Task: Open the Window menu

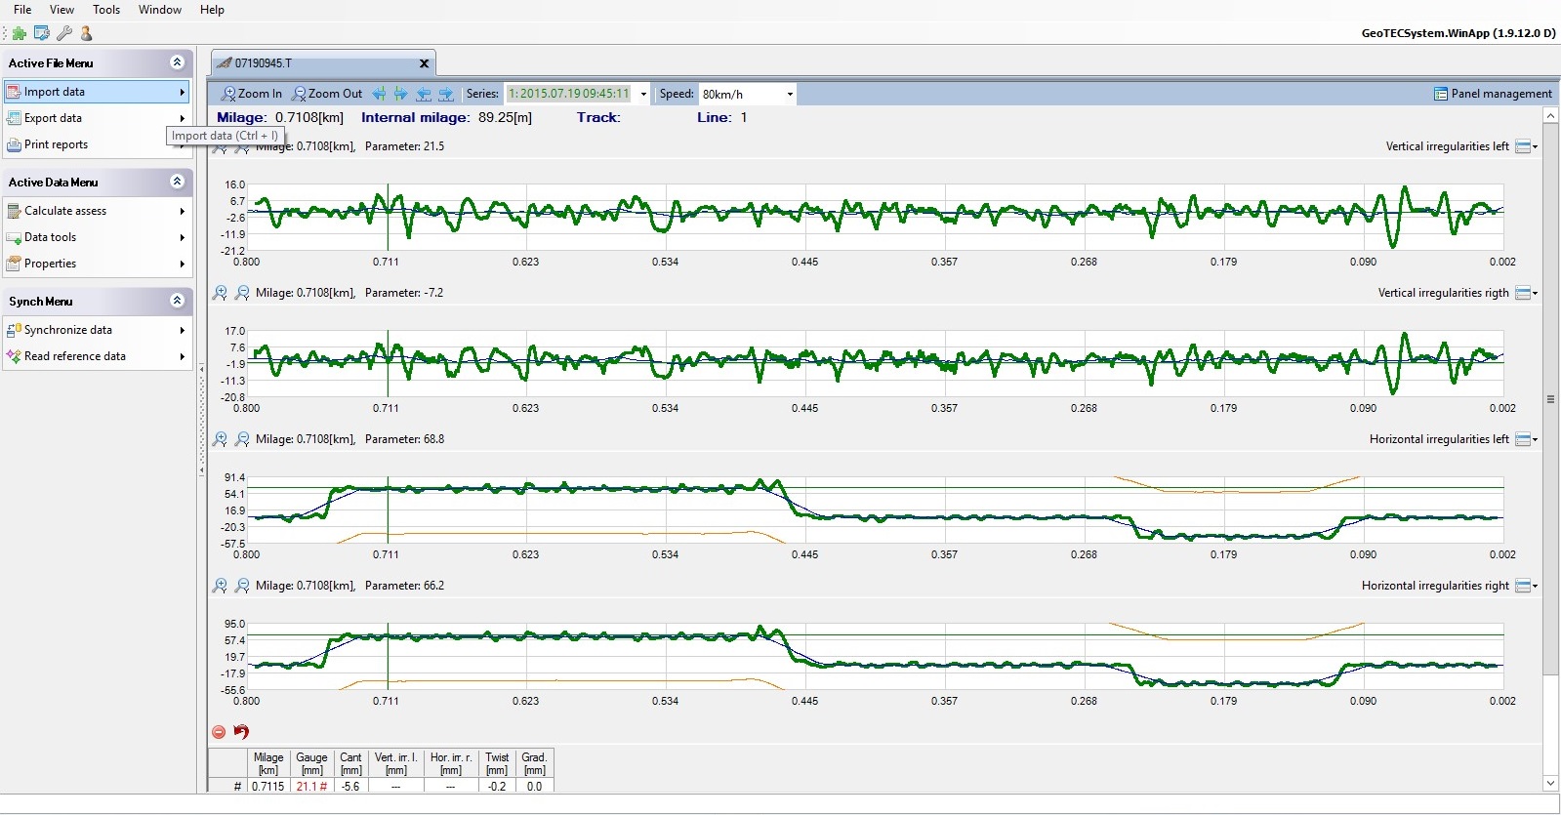Action: [x=160, y=10]
